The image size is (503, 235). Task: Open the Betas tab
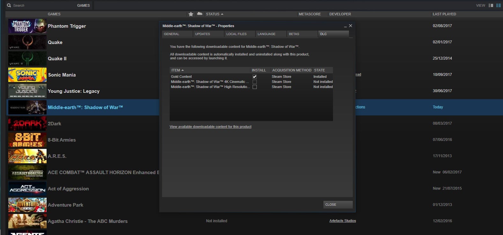[x=301, y=34]
